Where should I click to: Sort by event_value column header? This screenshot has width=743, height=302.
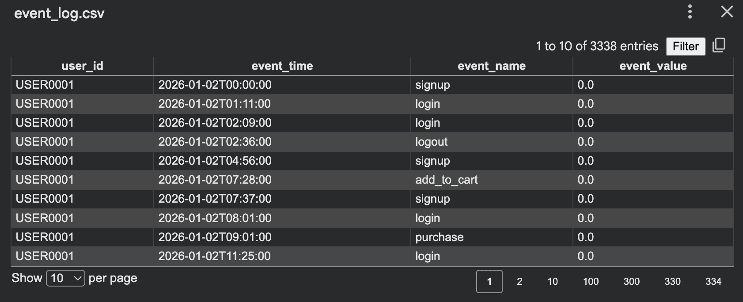click(653, 66)
